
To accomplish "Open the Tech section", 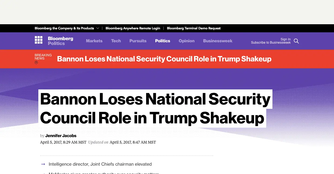I will (116, 41).
